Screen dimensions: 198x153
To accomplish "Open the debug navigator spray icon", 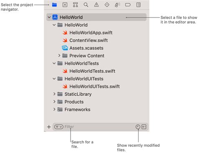I will [117, 5].
